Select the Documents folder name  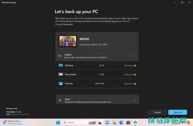[70, 74]
